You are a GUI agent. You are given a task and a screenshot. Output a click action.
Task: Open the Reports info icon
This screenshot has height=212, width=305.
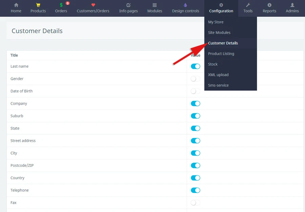[x=269, y=5]
